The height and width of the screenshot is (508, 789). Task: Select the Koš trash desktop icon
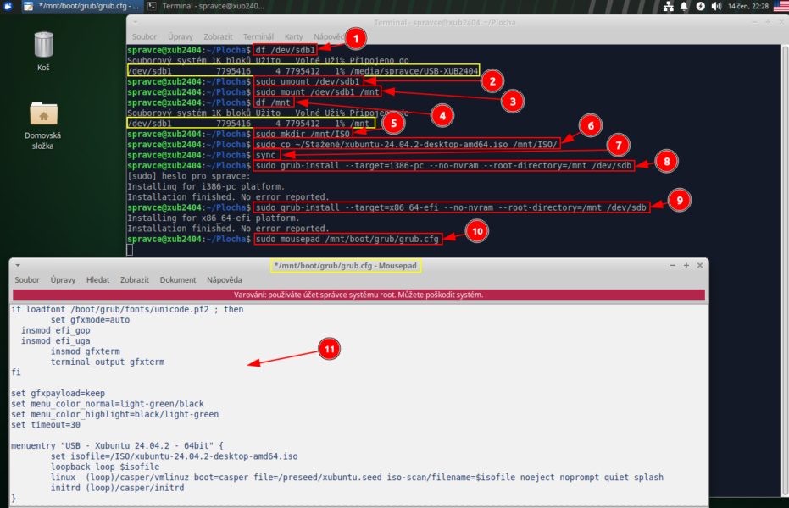point(44,52)
